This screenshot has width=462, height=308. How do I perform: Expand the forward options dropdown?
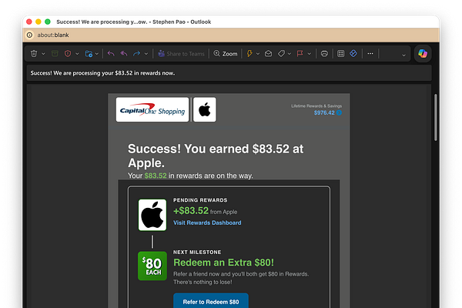pos(146,54)
